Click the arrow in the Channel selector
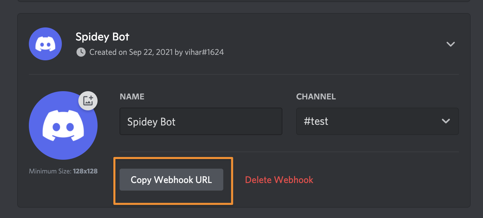This screenshot has height=218, width=483. (x=446, y=121)
